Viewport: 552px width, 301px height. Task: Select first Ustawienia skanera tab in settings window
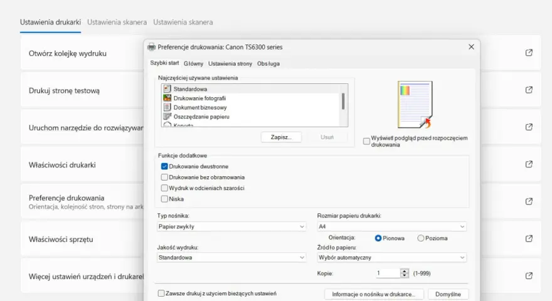tap(117, 22)
